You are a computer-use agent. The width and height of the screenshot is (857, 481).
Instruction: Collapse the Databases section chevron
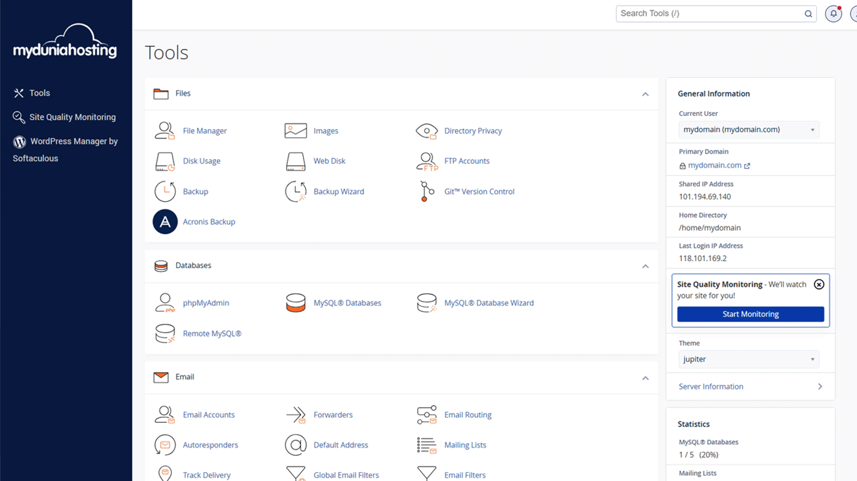click(645, 266)
